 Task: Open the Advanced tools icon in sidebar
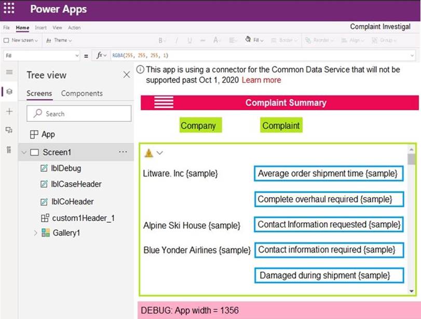coord(9,150)
